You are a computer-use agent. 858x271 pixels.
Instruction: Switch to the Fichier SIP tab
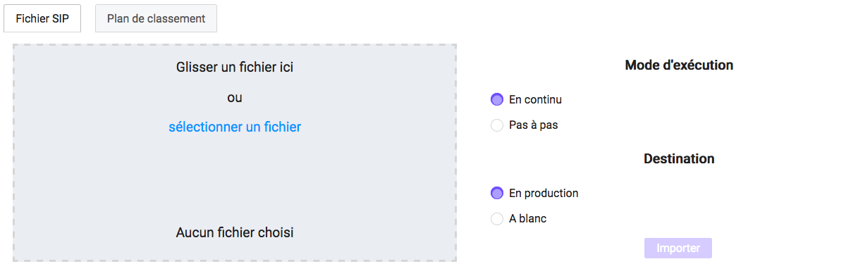[42, 18]
